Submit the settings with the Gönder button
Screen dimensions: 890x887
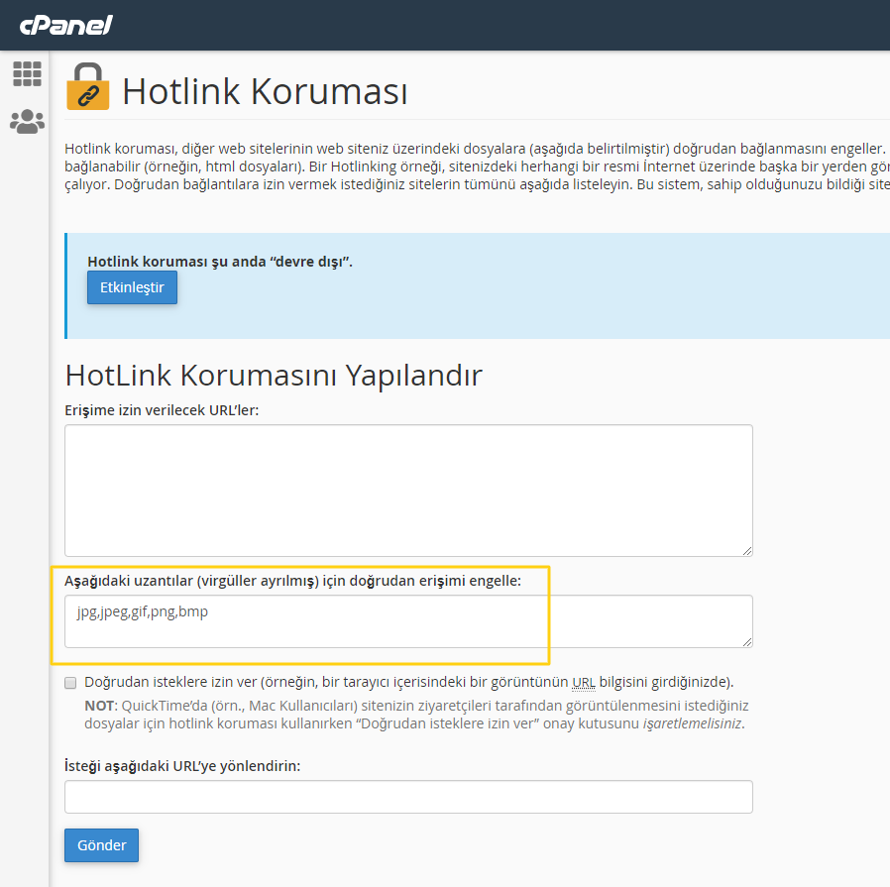tap(101, 845)
